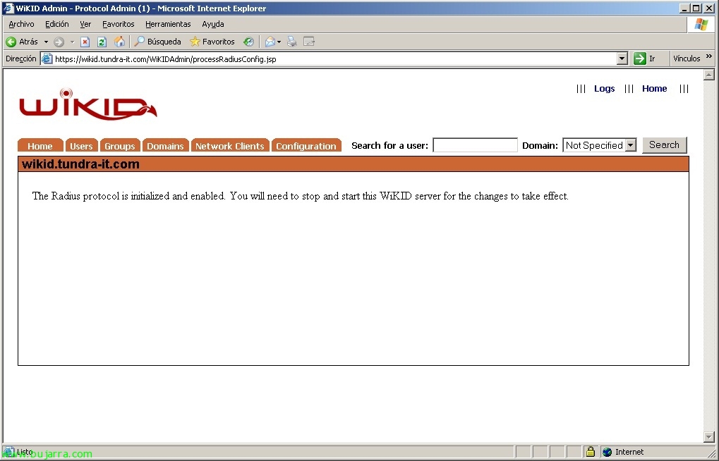Screen dimensions: 719x461
Task: Click the Radius protocol initialized message
Action: pos(301,196)
